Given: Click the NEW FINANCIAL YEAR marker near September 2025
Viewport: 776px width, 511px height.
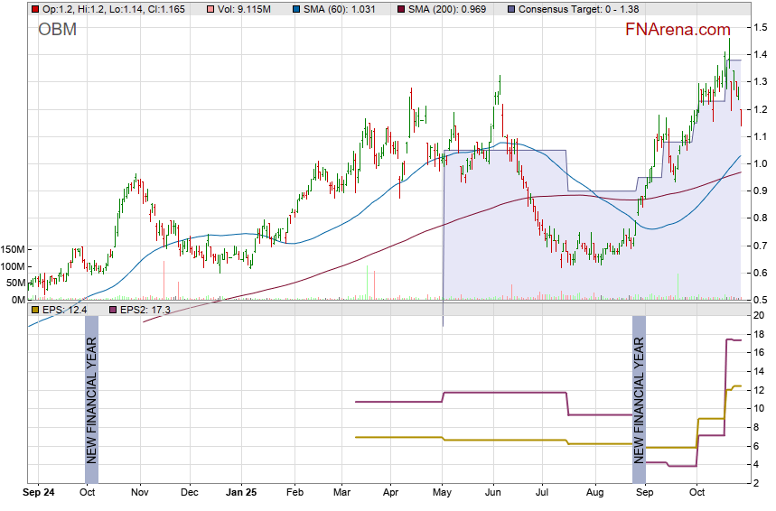Looking at the screenshot, I should (x=639, y=399).
